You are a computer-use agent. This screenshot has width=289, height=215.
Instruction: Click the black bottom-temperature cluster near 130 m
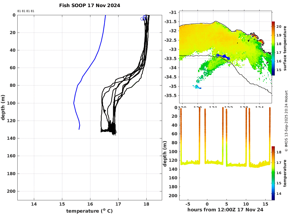(x=109, y=129)
